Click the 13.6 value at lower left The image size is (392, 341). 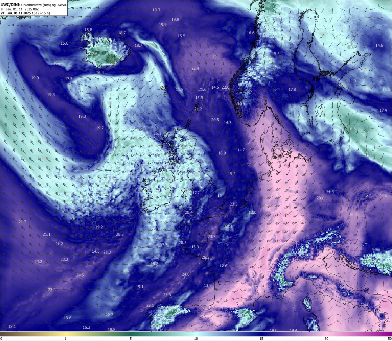pyautogui.click(x=67, y=318)
